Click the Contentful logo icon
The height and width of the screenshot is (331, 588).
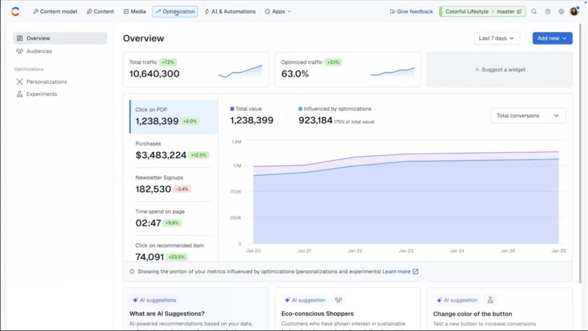(x=15, y=11)
